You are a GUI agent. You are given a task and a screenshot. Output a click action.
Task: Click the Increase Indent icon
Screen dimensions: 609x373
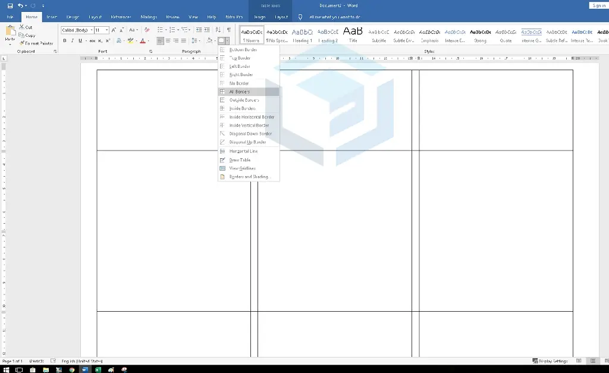coord(207,30)
